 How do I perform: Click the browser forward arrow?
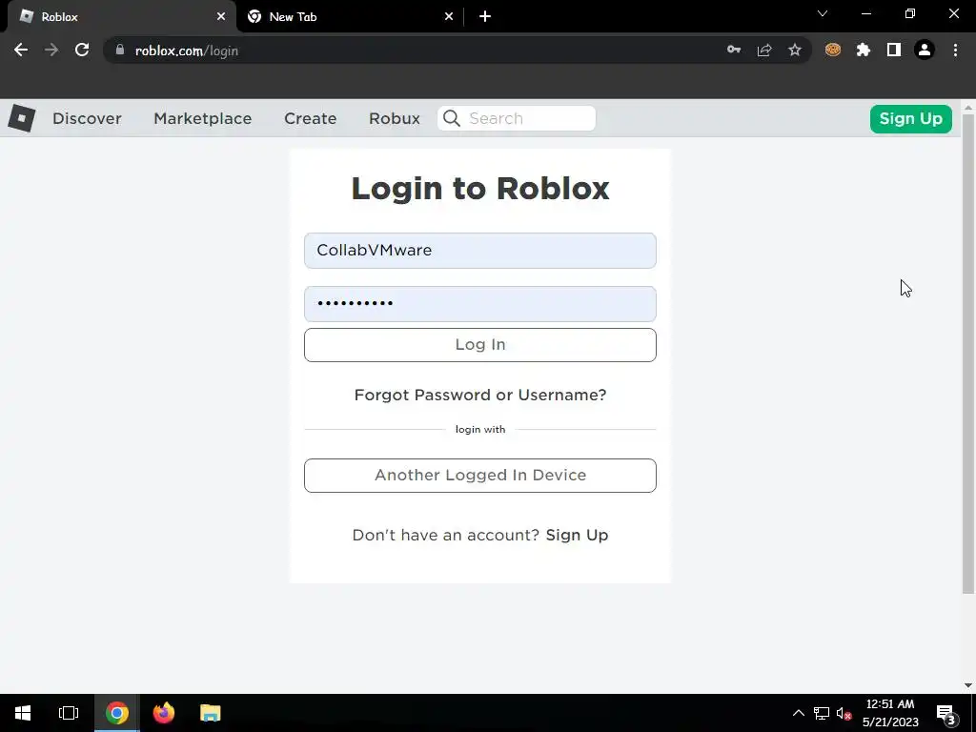click(x=51, y=51)
